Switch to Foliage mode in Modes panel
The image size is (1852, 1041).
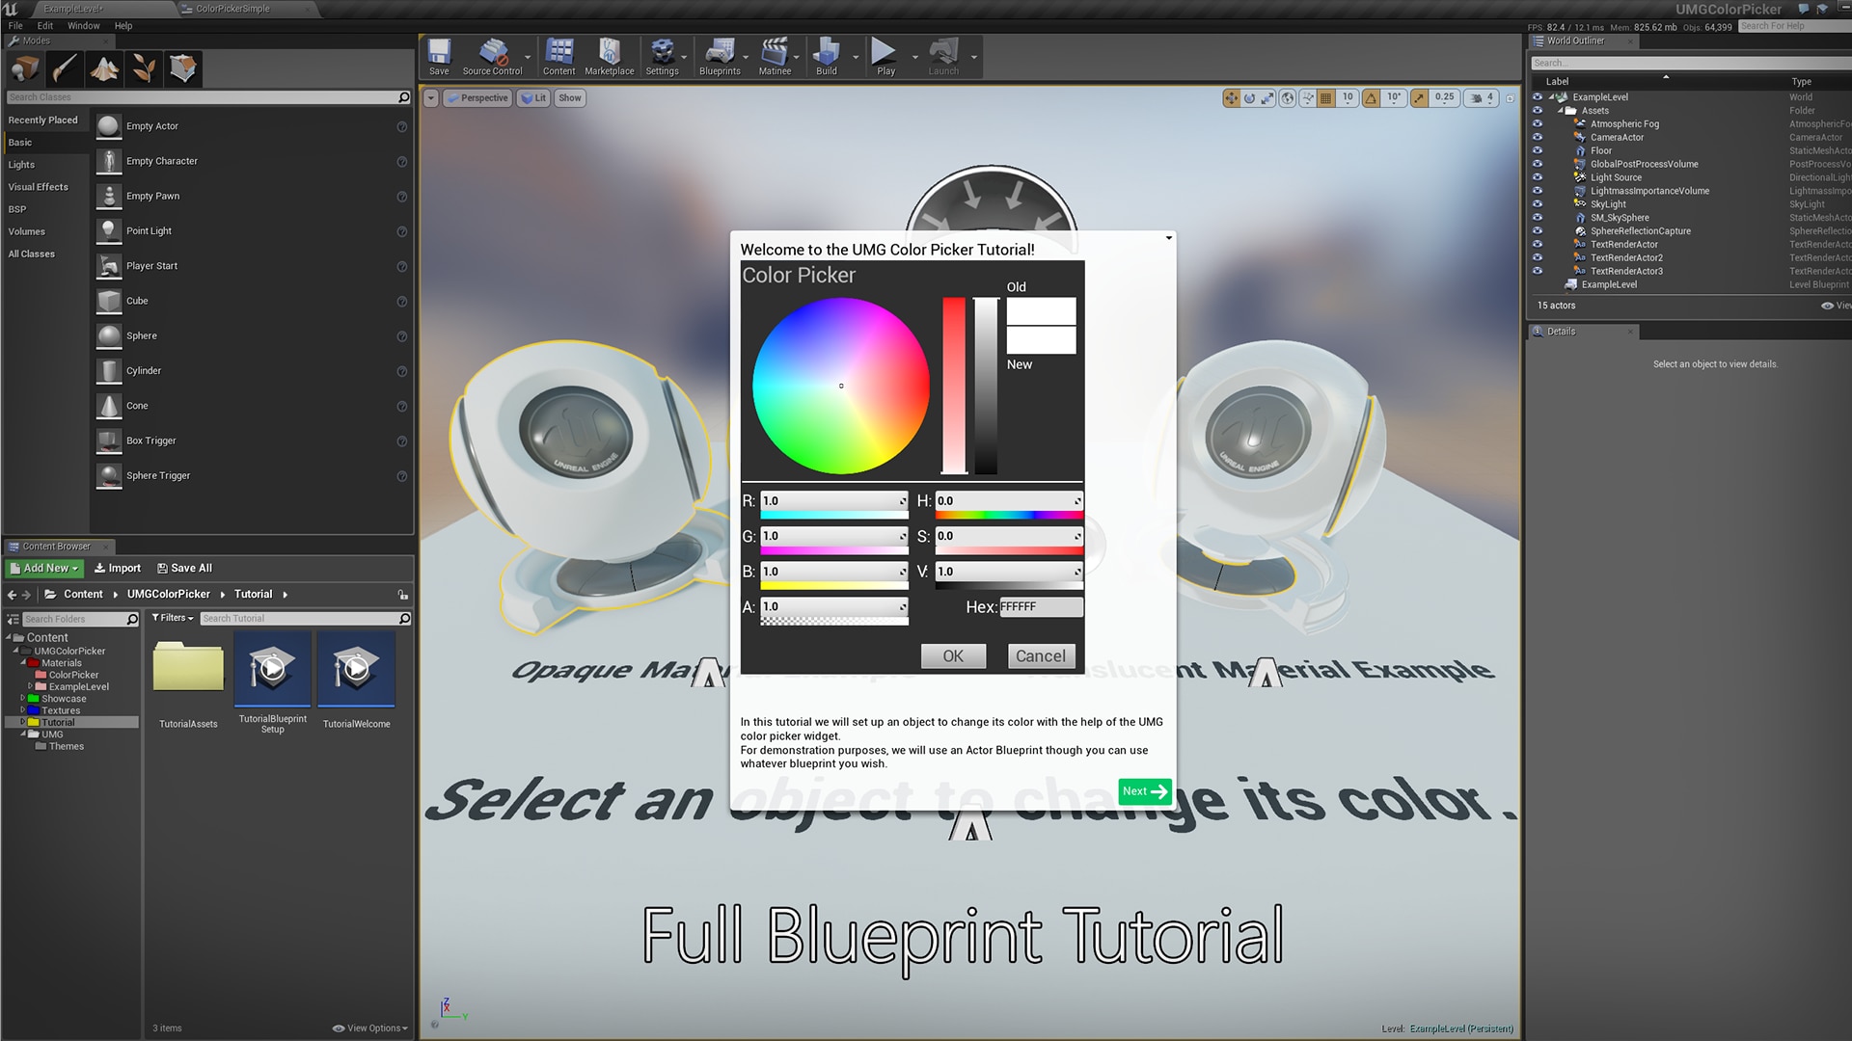click(x=143, y=68)
